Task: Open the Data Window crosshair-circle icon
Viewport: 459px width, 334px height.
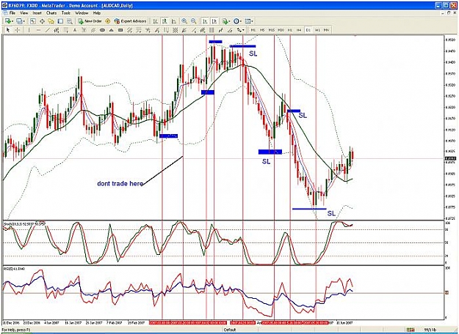Action: (x=42, y=21)
